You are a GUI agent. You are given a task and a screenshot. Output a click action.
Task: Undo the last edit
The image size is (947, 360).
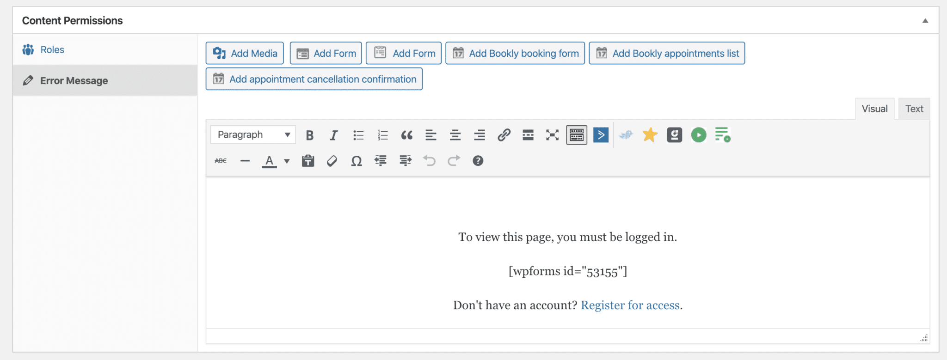430,161
